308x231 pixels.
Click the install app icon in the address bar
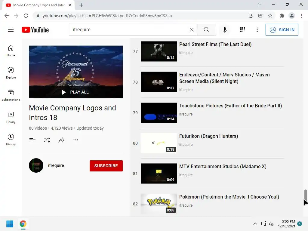point(251,16)
